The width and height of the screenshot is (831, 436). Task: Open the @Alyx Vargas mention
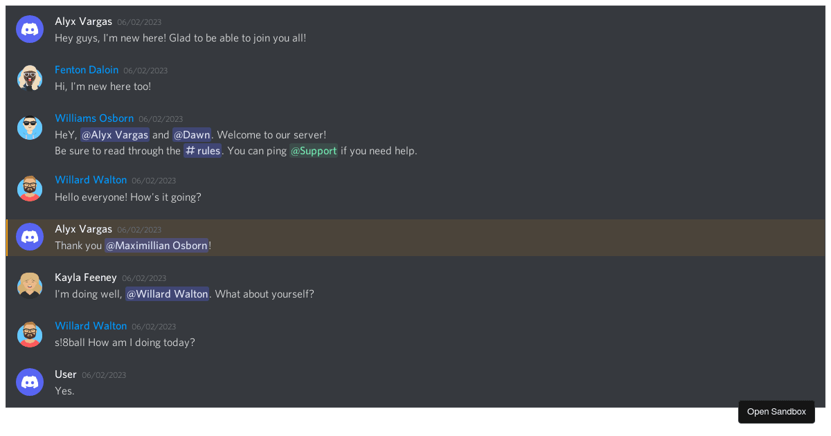[115, 134]
